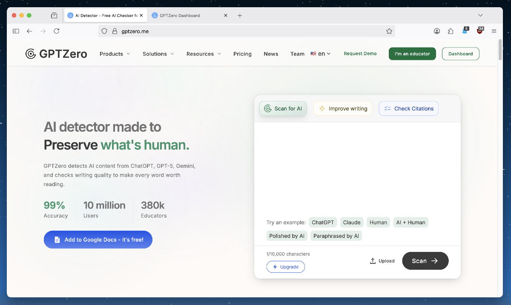
Task: Click the upload arrow icon
Action: click(x=373, y=261)
